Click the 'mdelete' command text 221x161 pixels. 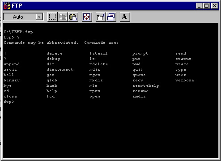[98, 64]
